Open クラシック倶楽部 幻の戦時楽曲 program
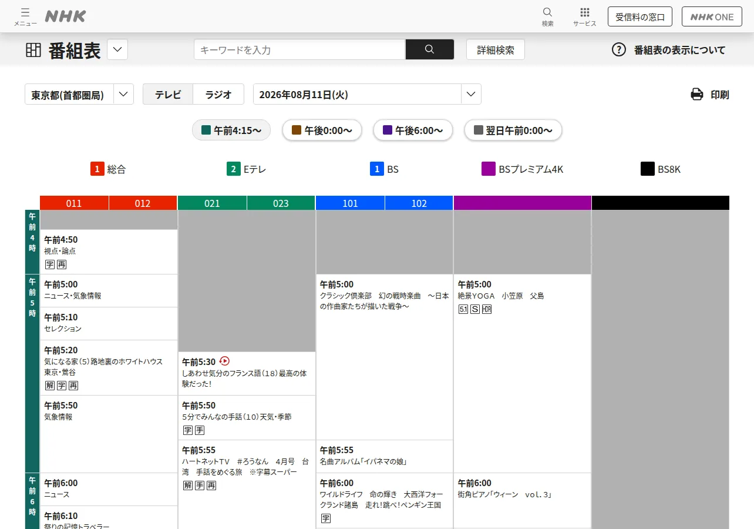This screenshot has width=754, height=529. (385, 357)
